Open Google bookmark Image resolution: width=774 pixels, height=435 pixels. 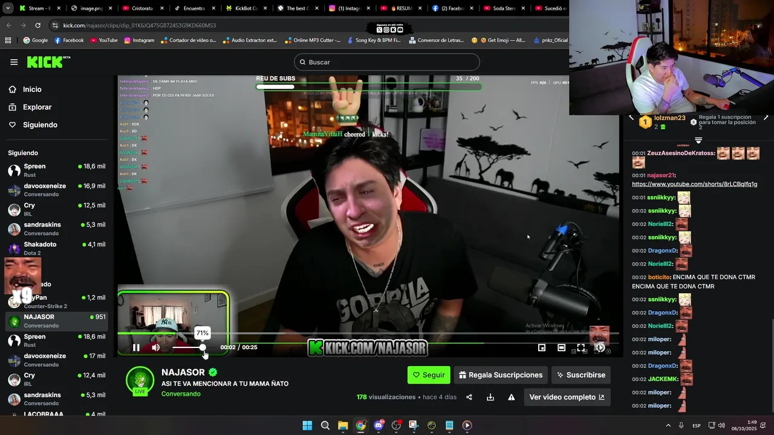point(36,40)
